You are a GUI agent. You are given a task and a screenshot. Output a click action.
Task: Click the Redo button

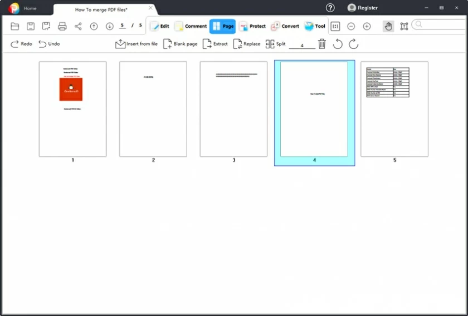tap(21, 44)
